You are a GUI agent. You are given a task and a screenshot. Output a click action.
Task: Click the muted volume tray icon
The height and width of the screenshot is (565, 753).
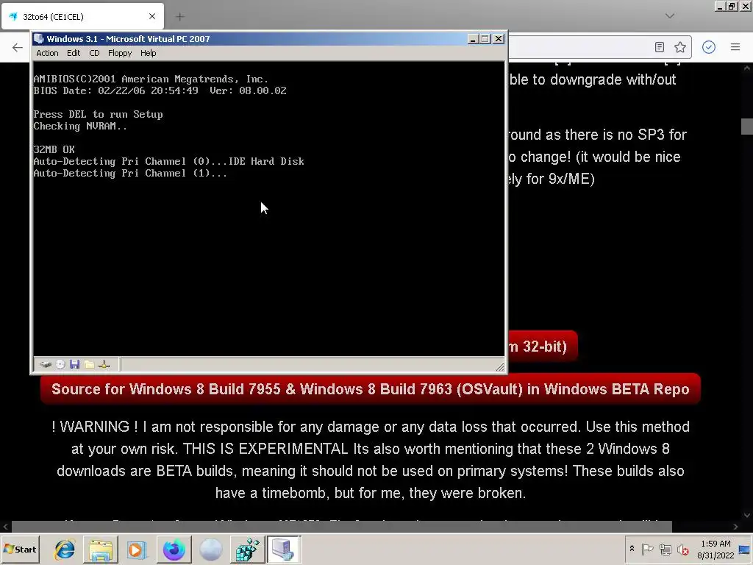pyautogui.click(x=682, y=549)
